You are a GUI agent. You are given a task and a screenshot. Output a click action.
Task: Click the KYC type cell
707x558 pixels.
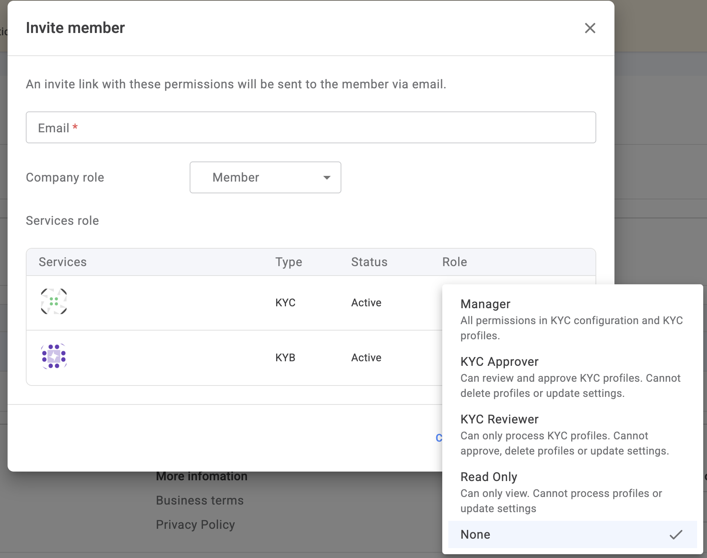[285, 303]
